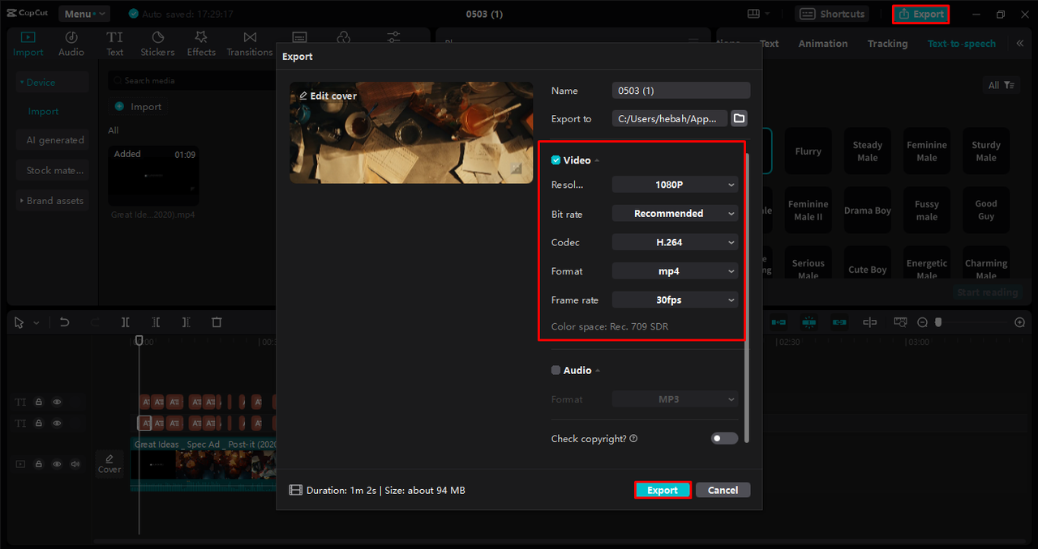Image resolution: width=1038 pixels, height=549 pixels.
Task: Uncheck the Video export checkbox
Action: coord(555,160)
